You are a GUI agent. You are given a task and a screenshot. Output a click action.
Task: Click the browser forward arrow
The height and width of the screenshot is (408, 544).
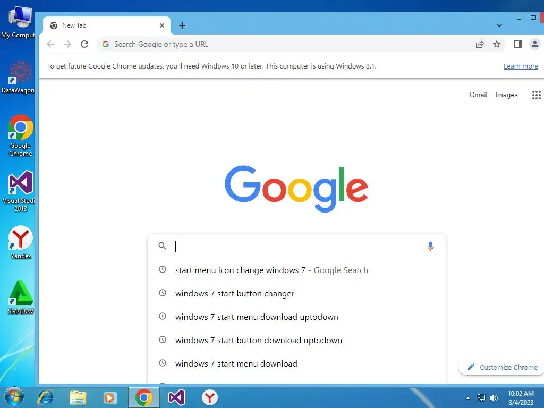point(67,44)
